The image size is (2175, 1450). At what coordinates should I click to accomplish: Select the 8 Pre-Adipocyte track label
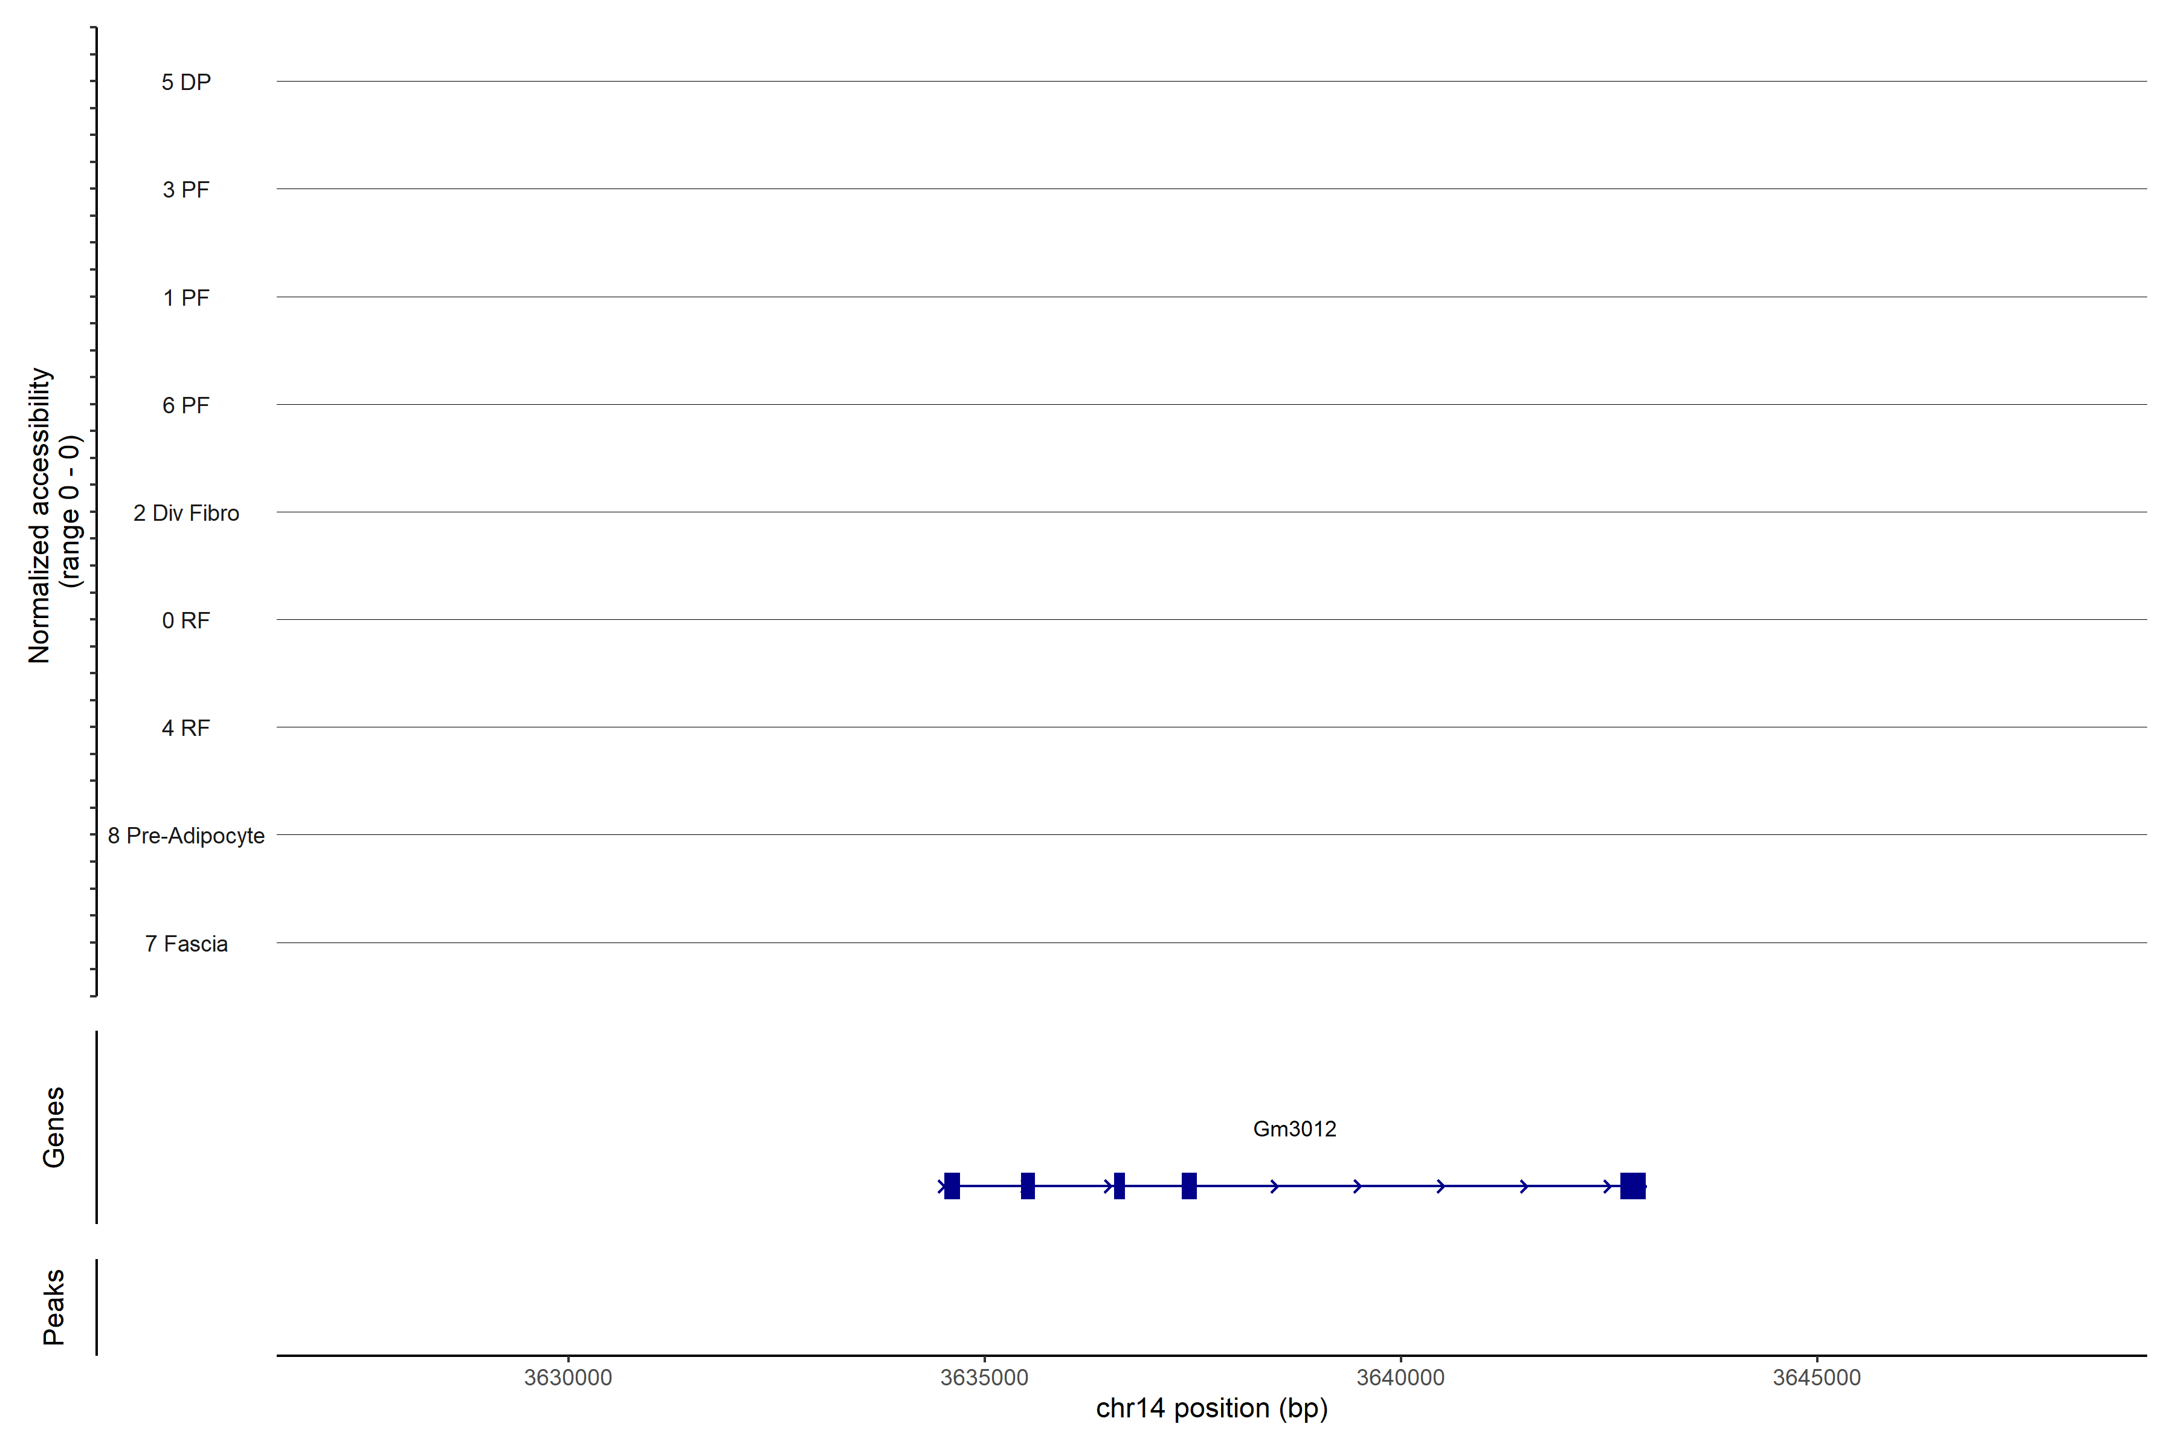186,836
